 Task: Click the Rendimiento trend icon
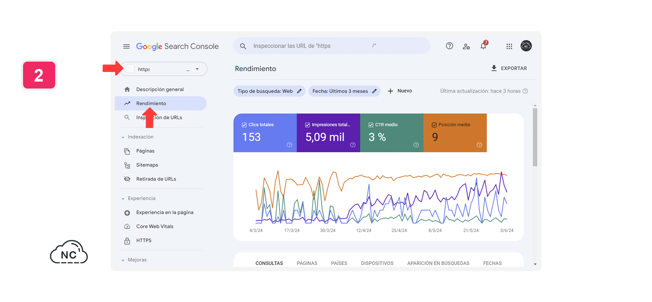coord(127,103)
